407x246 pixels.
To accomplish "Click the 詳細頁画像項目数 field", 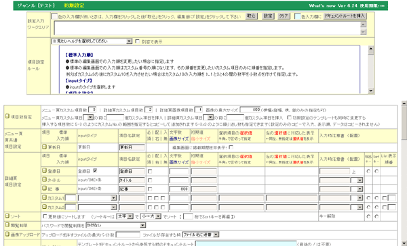I will tap(198, 110).
